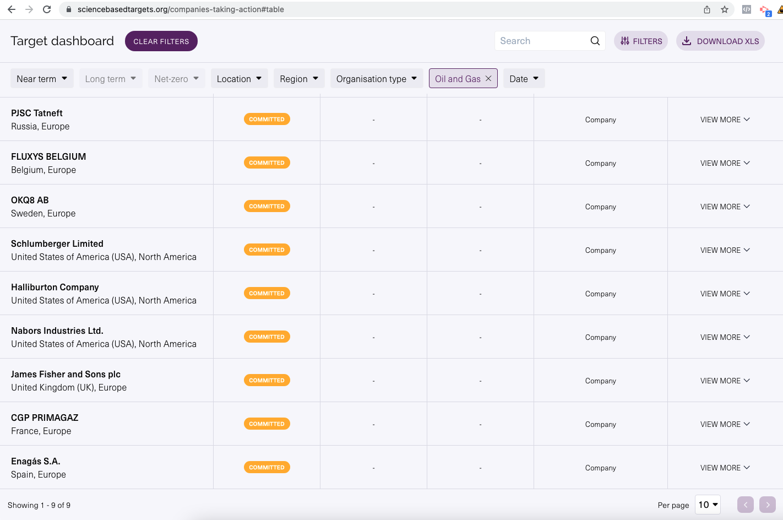Click the Schlumberger Limited company name
The height and width of the screenshot is (520, 783).
pos(57,243)
